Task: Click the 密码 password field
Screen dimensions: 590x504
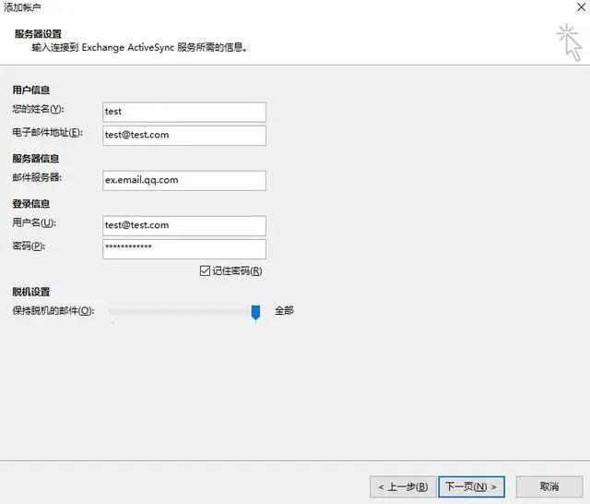Action: (x=184, y=249)
